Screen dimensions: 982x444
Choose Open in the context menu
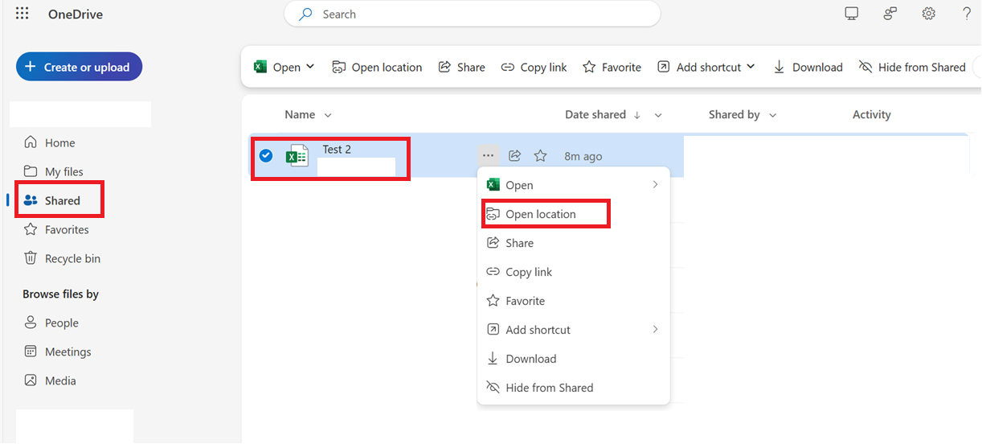(x=574, y=185)
